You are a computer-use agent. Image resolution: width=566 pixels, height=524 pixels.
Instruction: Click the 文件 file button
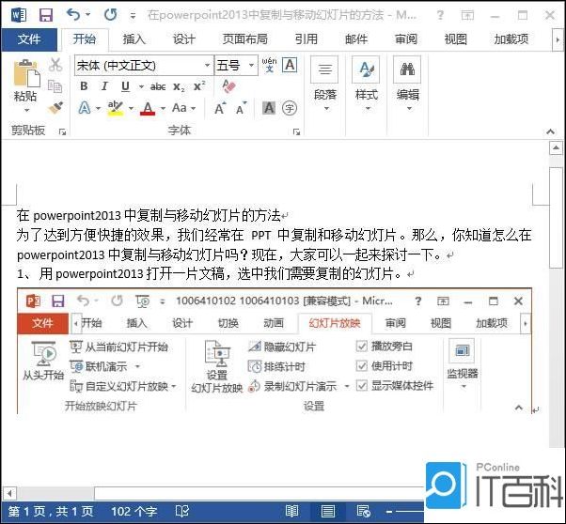(x=29, y=39)
